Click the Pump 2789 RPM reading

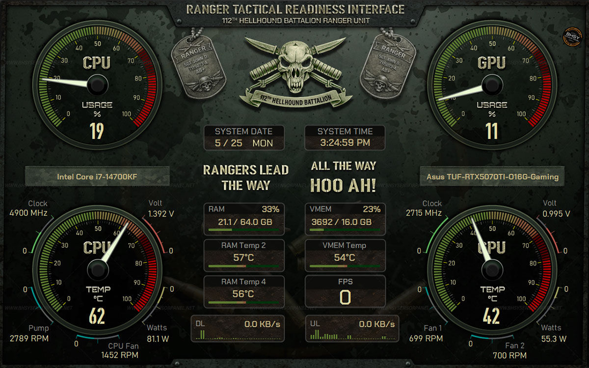coord(29,339)
